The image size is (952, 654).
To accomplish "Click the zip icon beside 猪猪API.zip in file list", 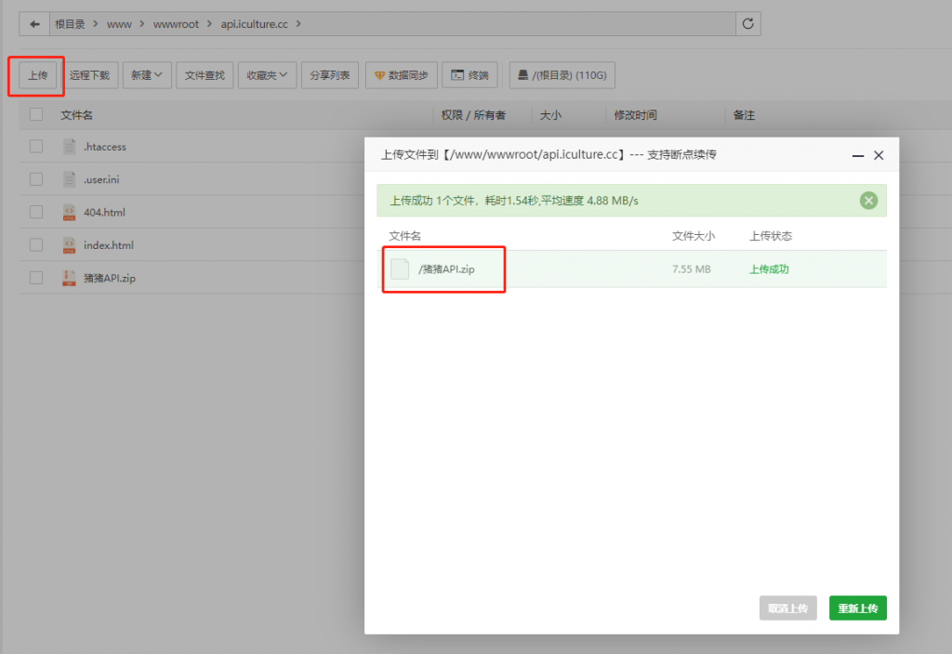I will coord(69,278).
